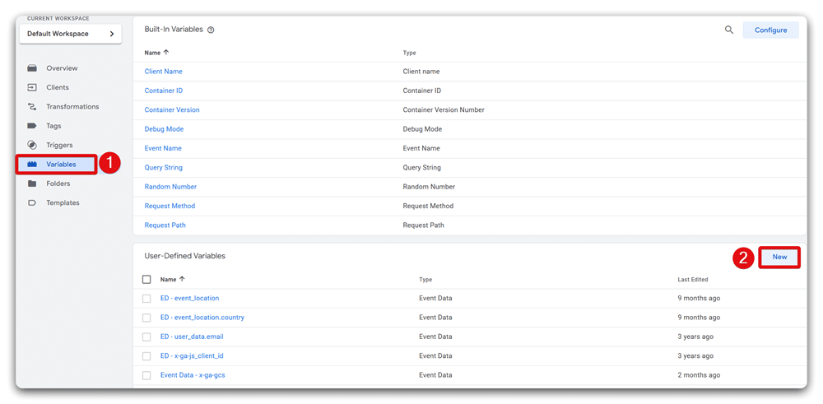Open Overview in the sidebar

[x=62, y=68]
